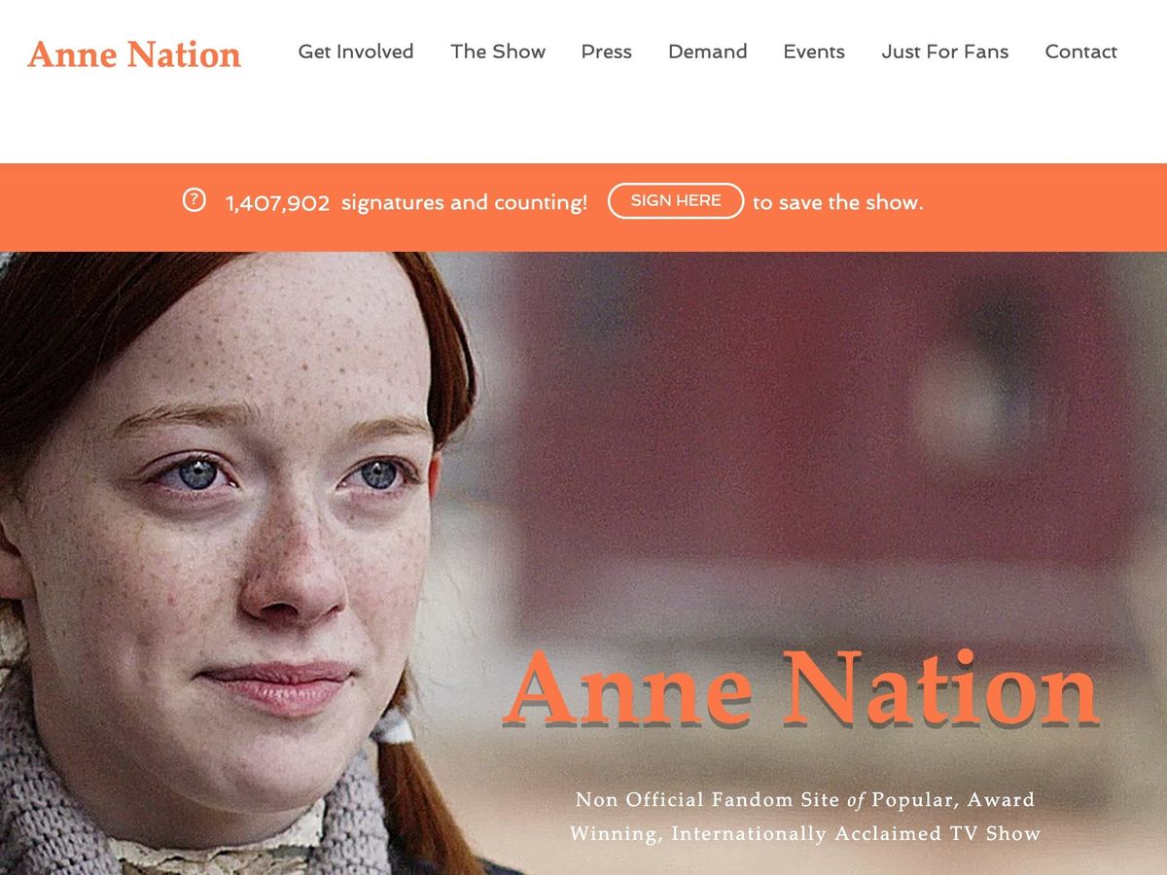Open The Show menu item
Screen dimensions: 1167x875
[498, 52]
